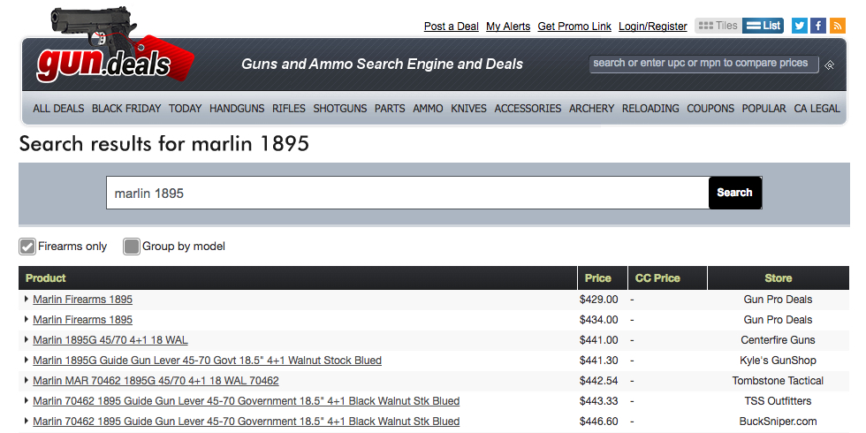Screen dimensions: 866x433
Task: Open the Marlin 1895G Guide Gun Lever link
Action: 207,361
